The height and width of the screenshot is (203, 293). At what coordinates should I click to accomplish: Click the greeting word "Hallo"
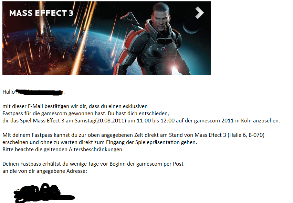pyautogui.click(x=9, y=92)
